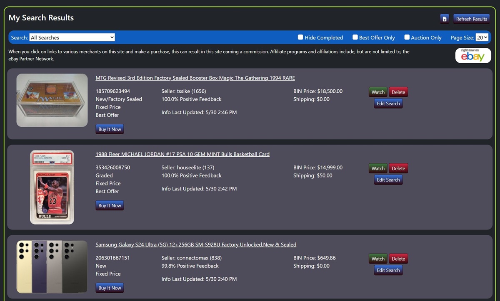
Task: Click Info Last Updated: 5/30 2:40 PM
Action: pyautogui.click(x=199, y=279)
